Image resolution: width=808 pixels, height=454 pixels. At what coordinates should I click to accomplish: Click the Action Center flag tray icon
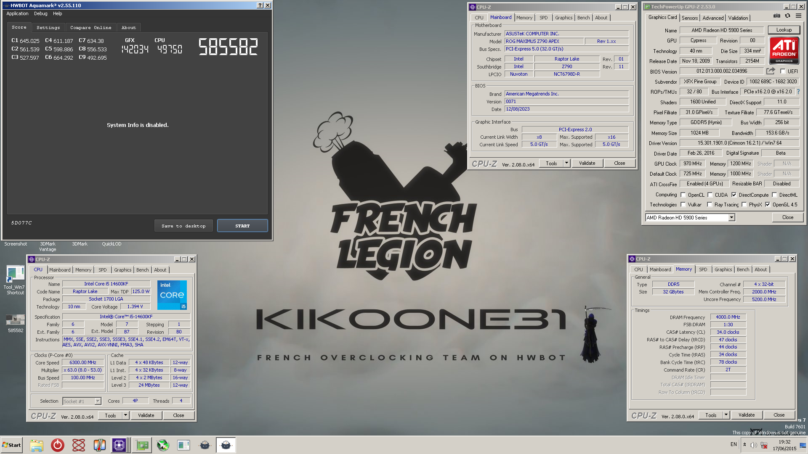764,445
